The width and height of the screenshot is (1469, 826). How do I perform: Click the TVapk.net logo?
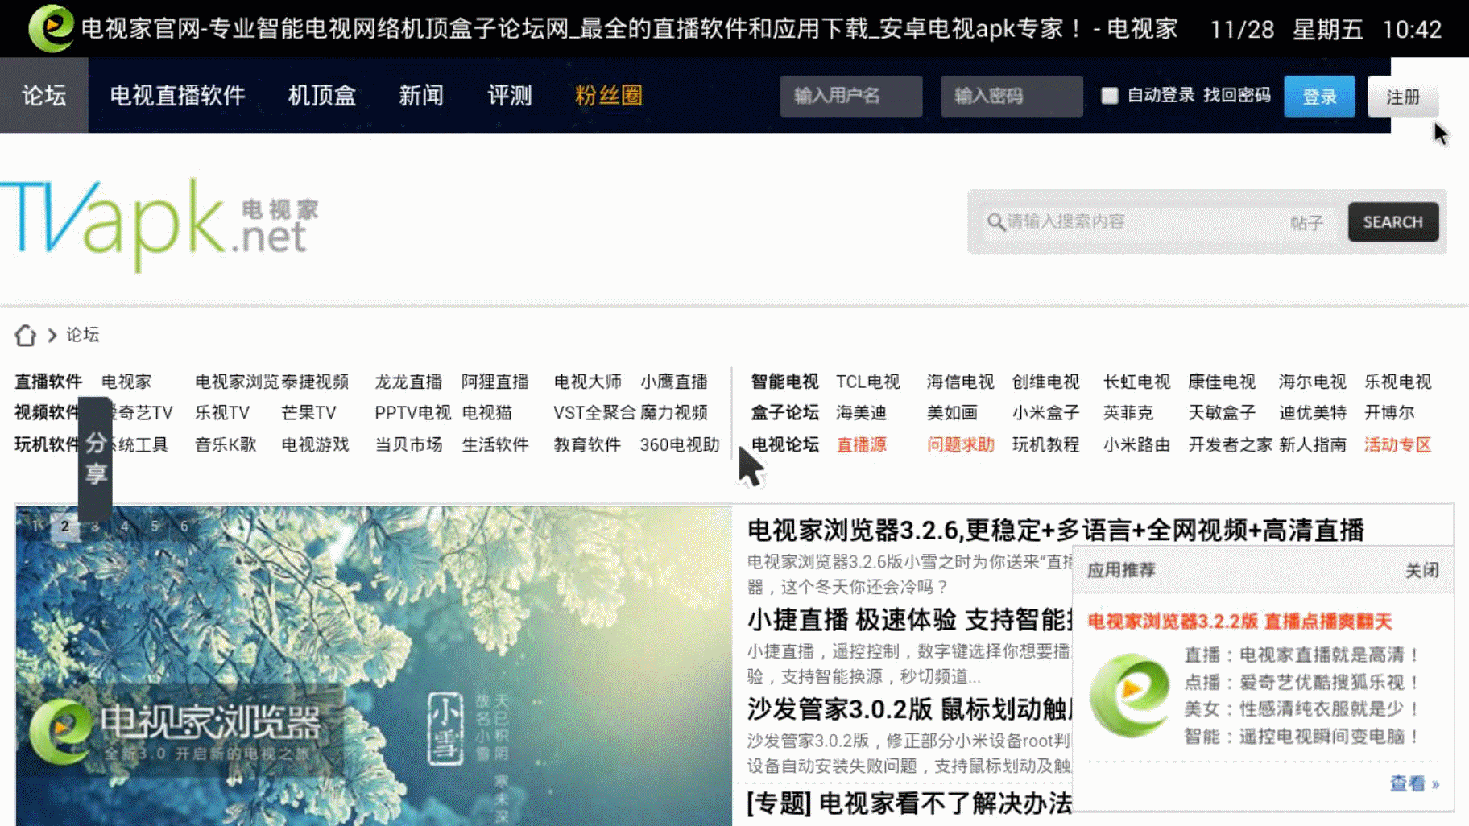153,224
